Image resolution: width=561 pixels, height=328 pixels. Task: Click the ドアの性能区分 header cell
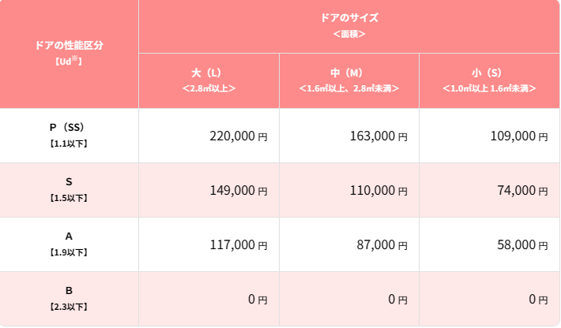coord(69,54)
